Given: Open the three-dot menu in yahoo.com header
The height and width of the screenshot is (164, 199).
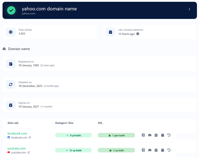Looking at the screenshot, I should click(189, 9).
